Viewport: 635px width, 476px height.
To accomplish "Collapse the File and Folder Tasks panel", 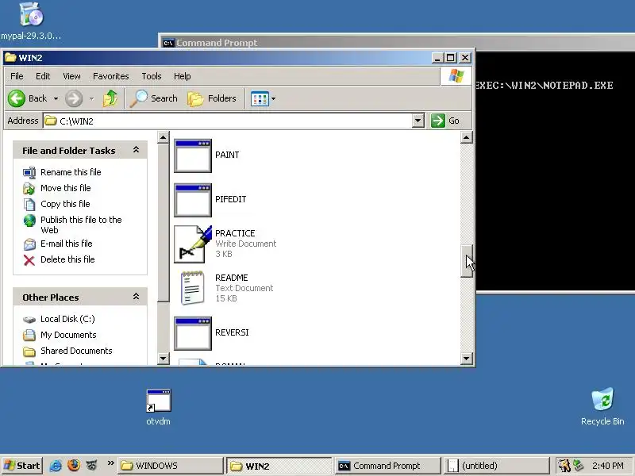I will 136,150.
